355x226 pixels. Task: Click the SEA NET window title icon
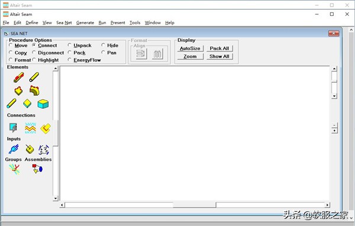point(6,34)
